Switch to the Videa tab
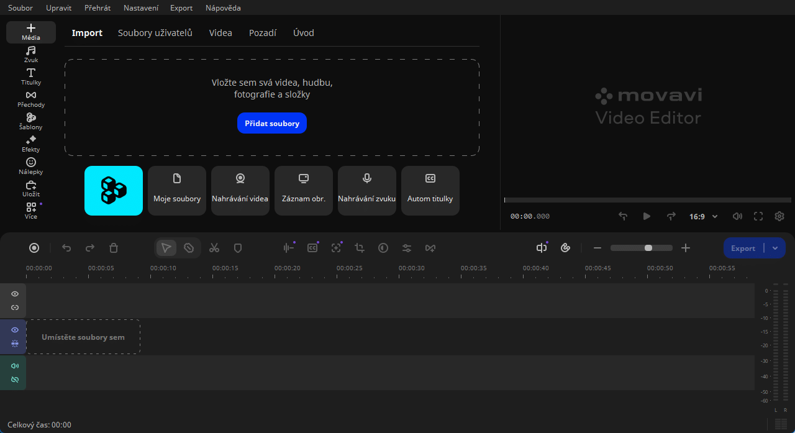Screen dimensions: 795x433 pyautogui.click(x=220, y=33)
